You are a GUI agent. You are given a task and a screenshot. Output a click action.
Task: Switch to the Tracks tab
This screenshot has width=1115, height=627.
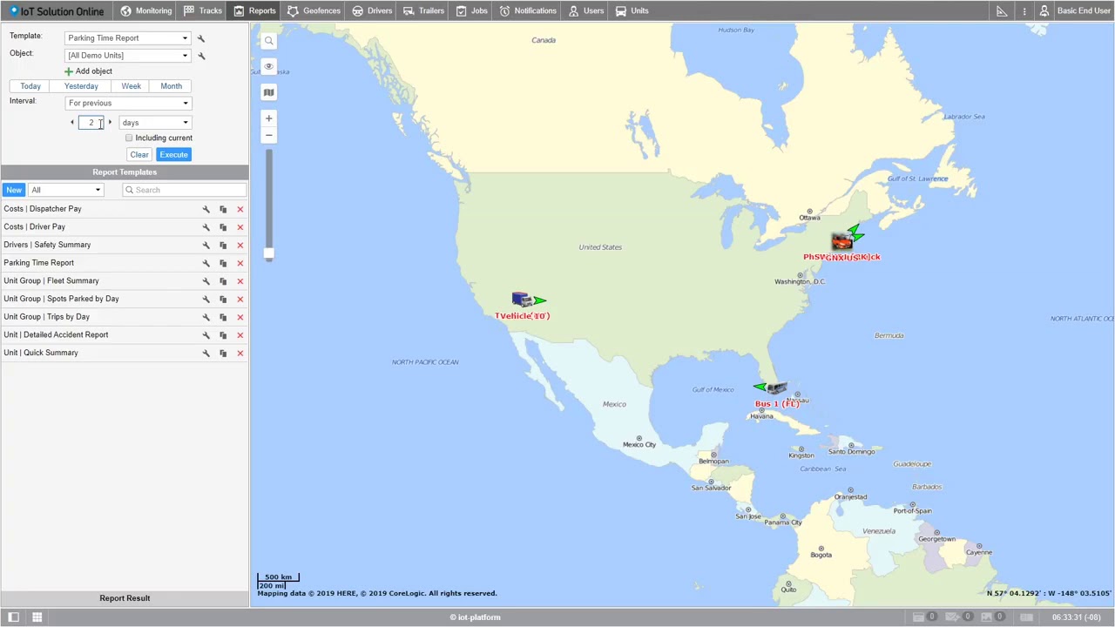(x=203, y=10)
